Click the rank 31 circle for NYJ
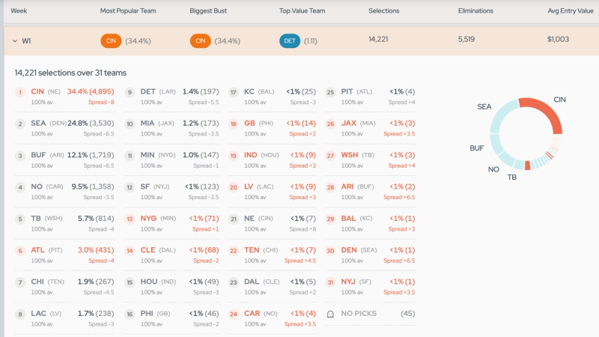The image size is (599, 337). 330,282
